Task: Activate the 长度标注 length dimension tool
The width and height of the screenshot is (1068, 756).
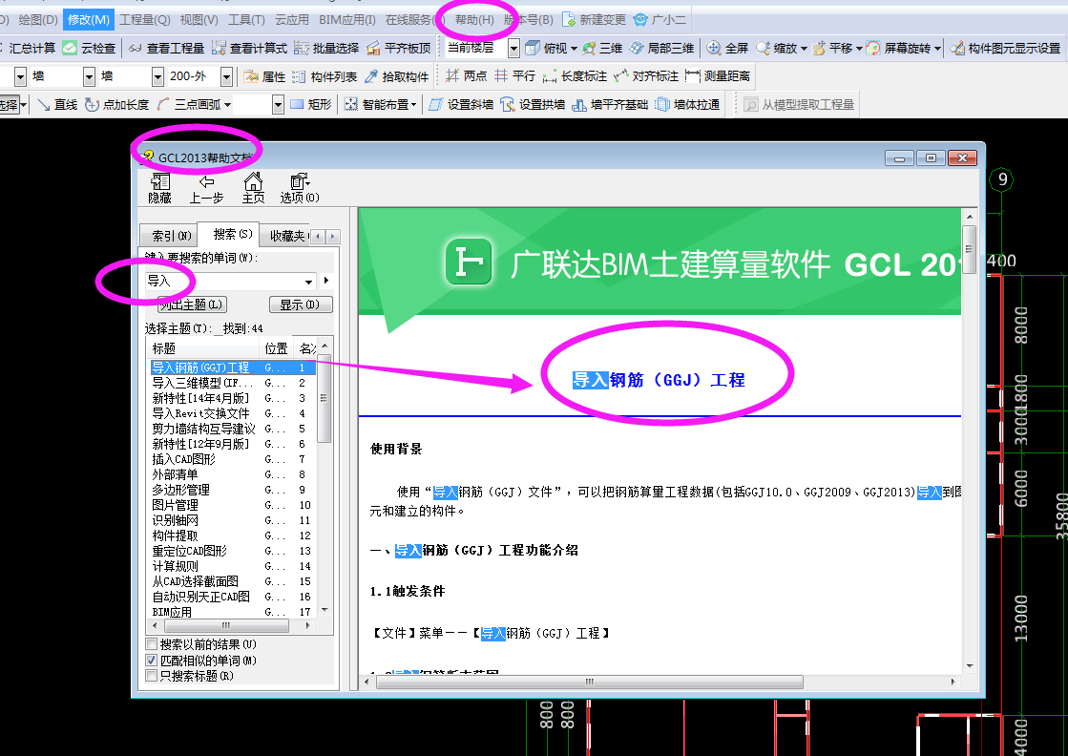Action: pyautogui.click(x=575, y=76)
